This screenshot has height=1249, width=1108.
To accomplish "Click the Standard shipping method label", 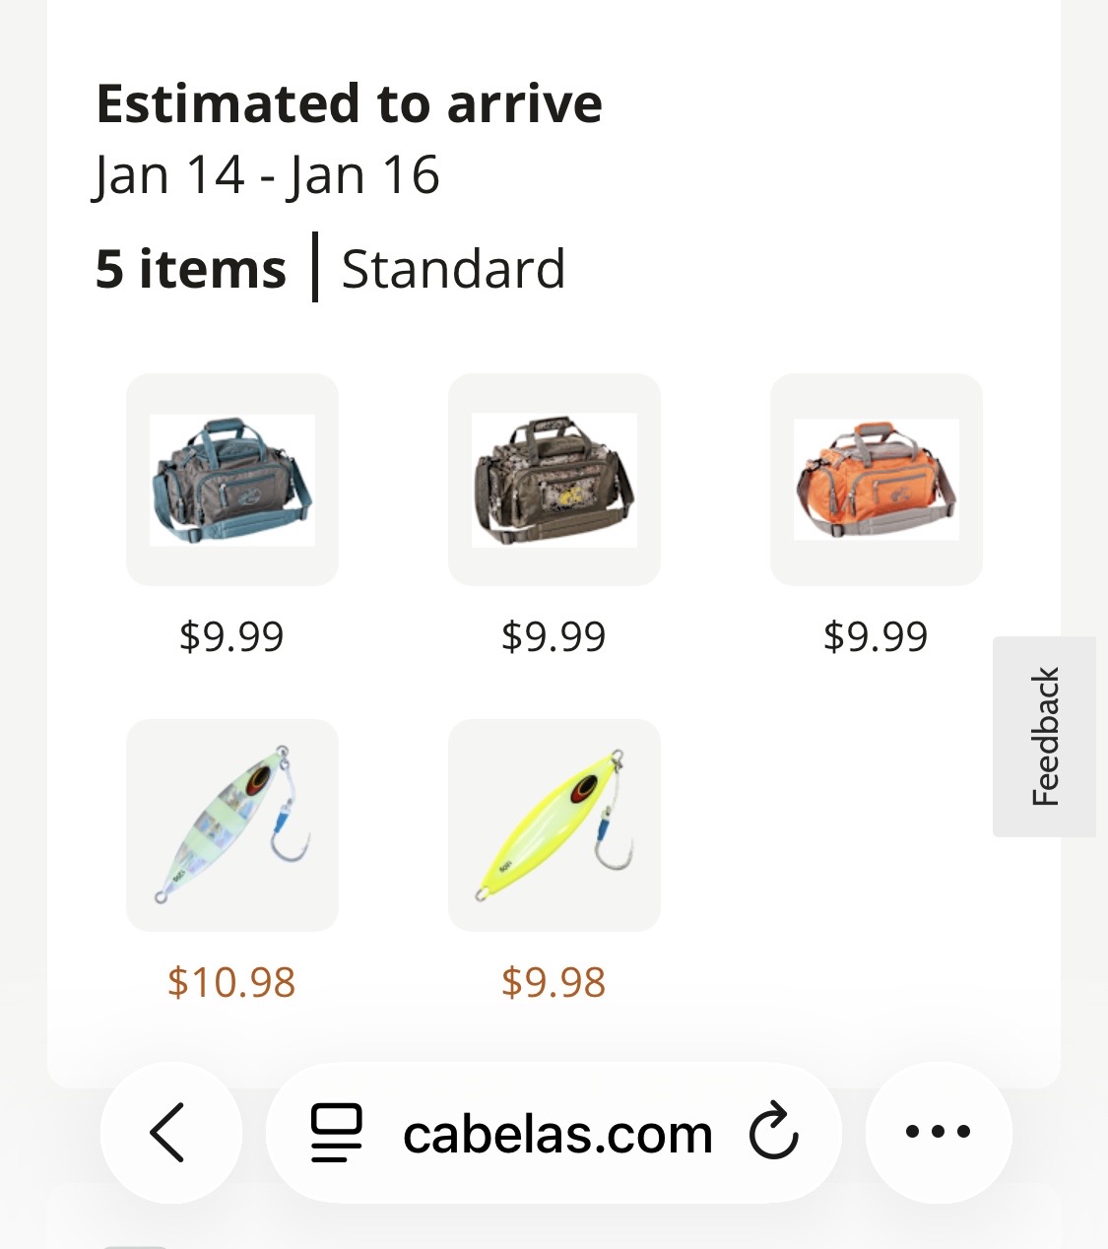I will (453, 269).
